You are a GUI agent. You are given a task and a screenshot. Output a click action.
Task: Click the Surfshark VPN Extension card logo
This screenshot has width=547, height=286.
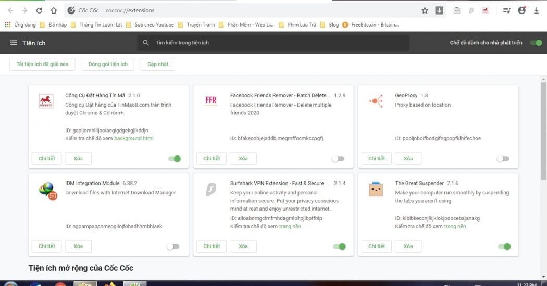210,189
